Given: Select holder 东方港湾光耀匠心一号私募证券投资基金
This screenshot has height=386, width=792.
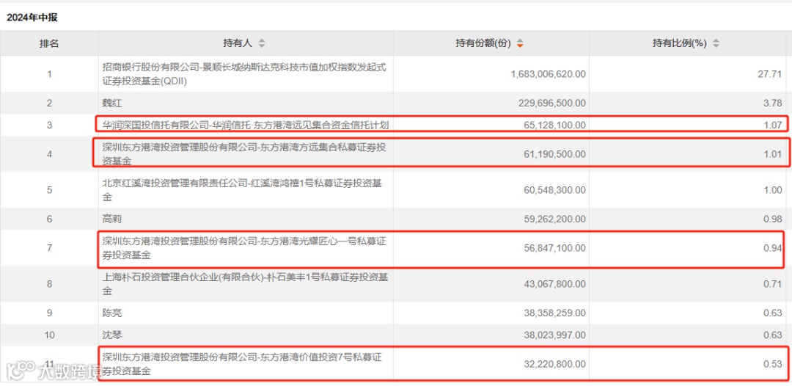Looking at the screenshot, I should coord(244,248).
